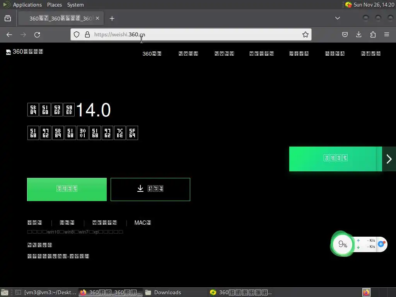This screenshot has width=396, height=297.
Task: Open the System menu
Action: [75, 5]
